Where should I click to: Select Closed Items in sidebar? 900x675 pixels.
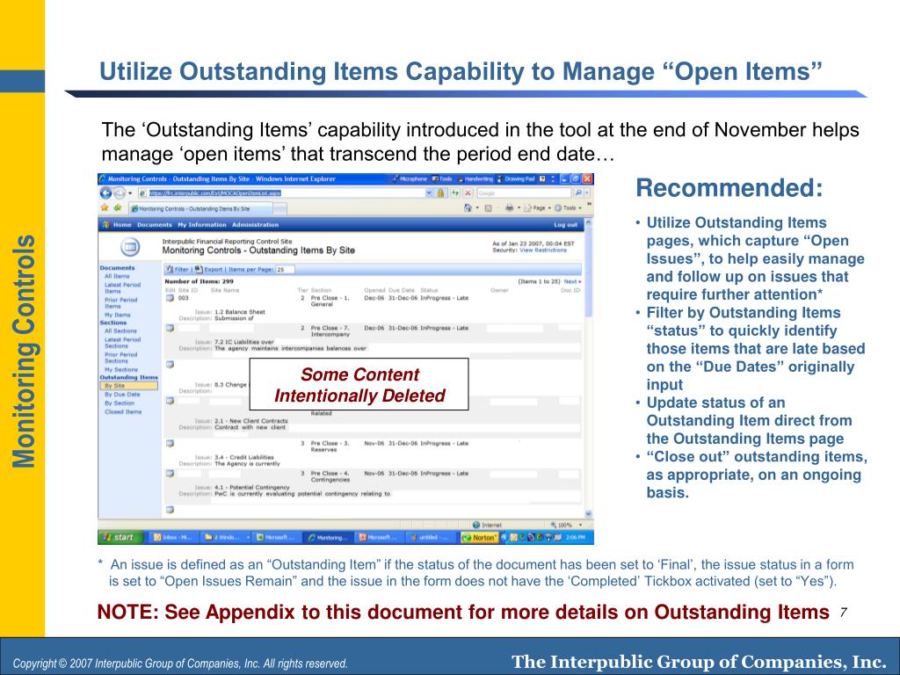pyautogui.click(x=123, y=412)
